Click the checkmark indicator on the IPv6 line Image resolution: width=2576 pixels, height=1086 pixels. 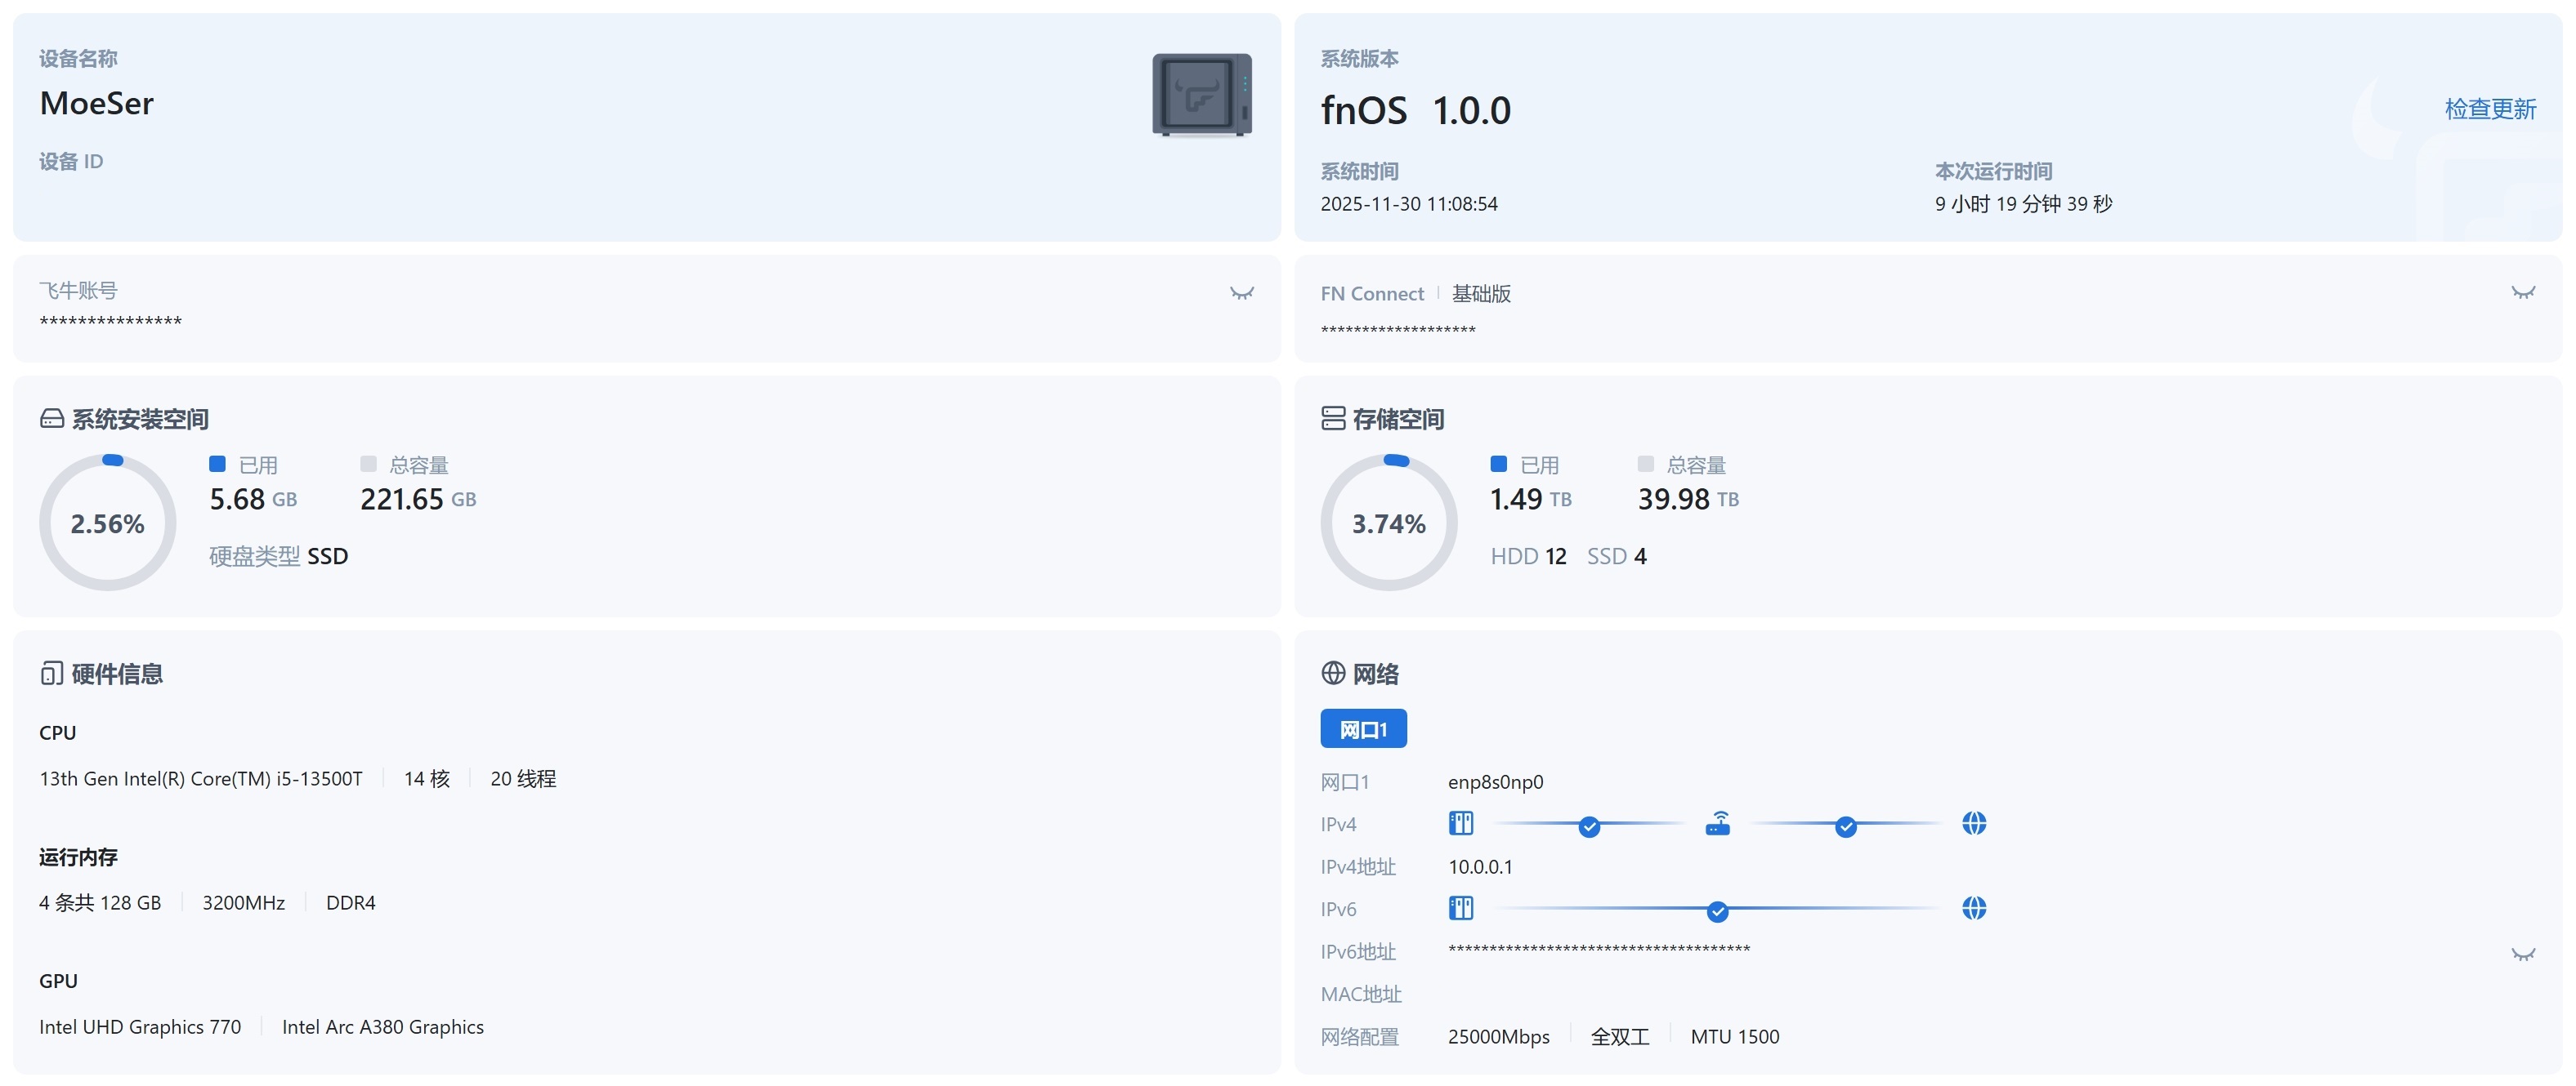pyautogui.click(x=1718, y=911)
